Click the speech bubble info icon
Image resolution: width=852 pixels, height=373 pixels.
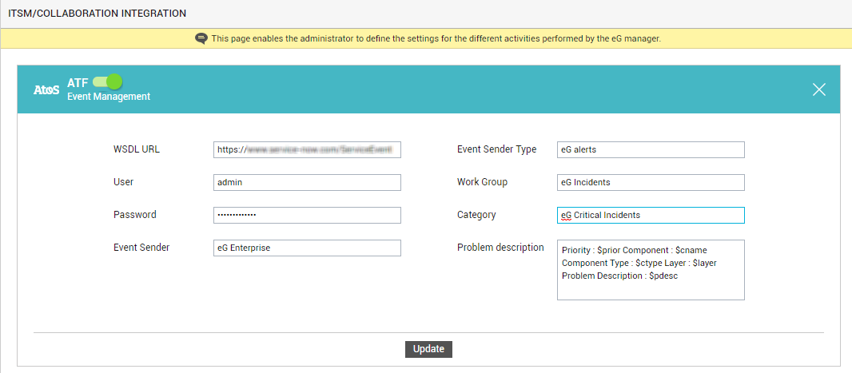click(201, 38)
